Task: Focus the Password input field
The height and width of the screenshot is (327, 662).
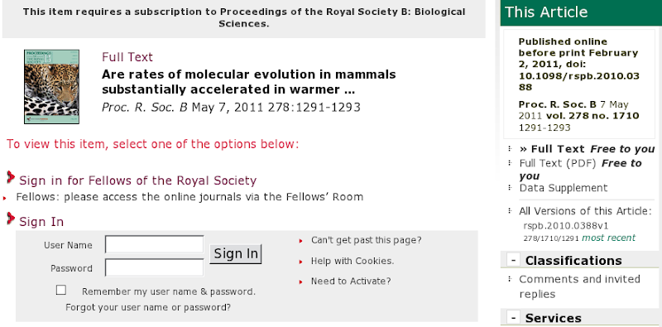Action: pos(155,267)
